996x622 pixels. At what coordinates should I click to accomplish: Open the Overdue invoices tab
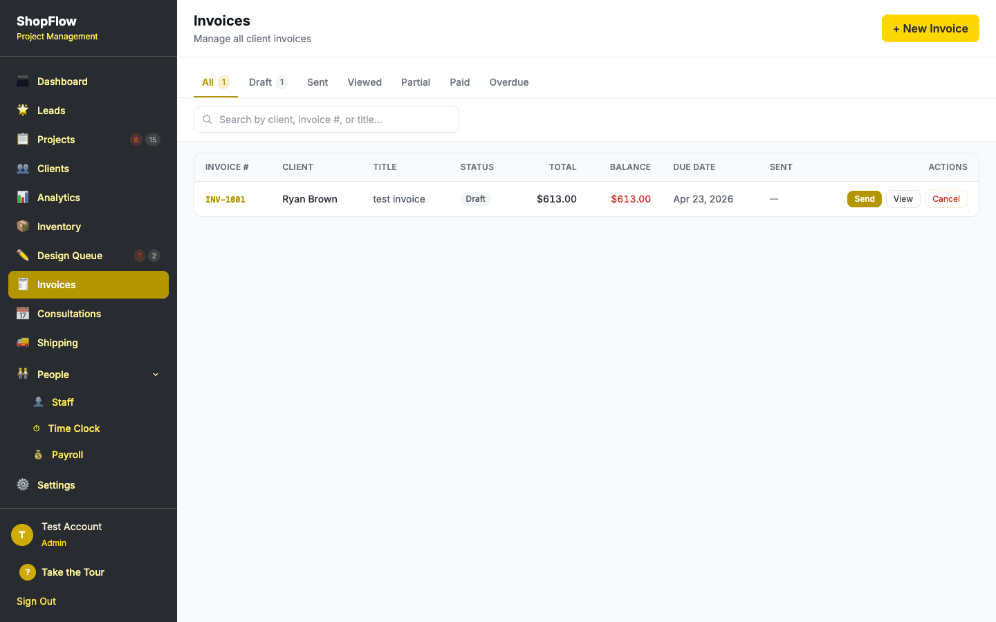[x=508, y=82]
